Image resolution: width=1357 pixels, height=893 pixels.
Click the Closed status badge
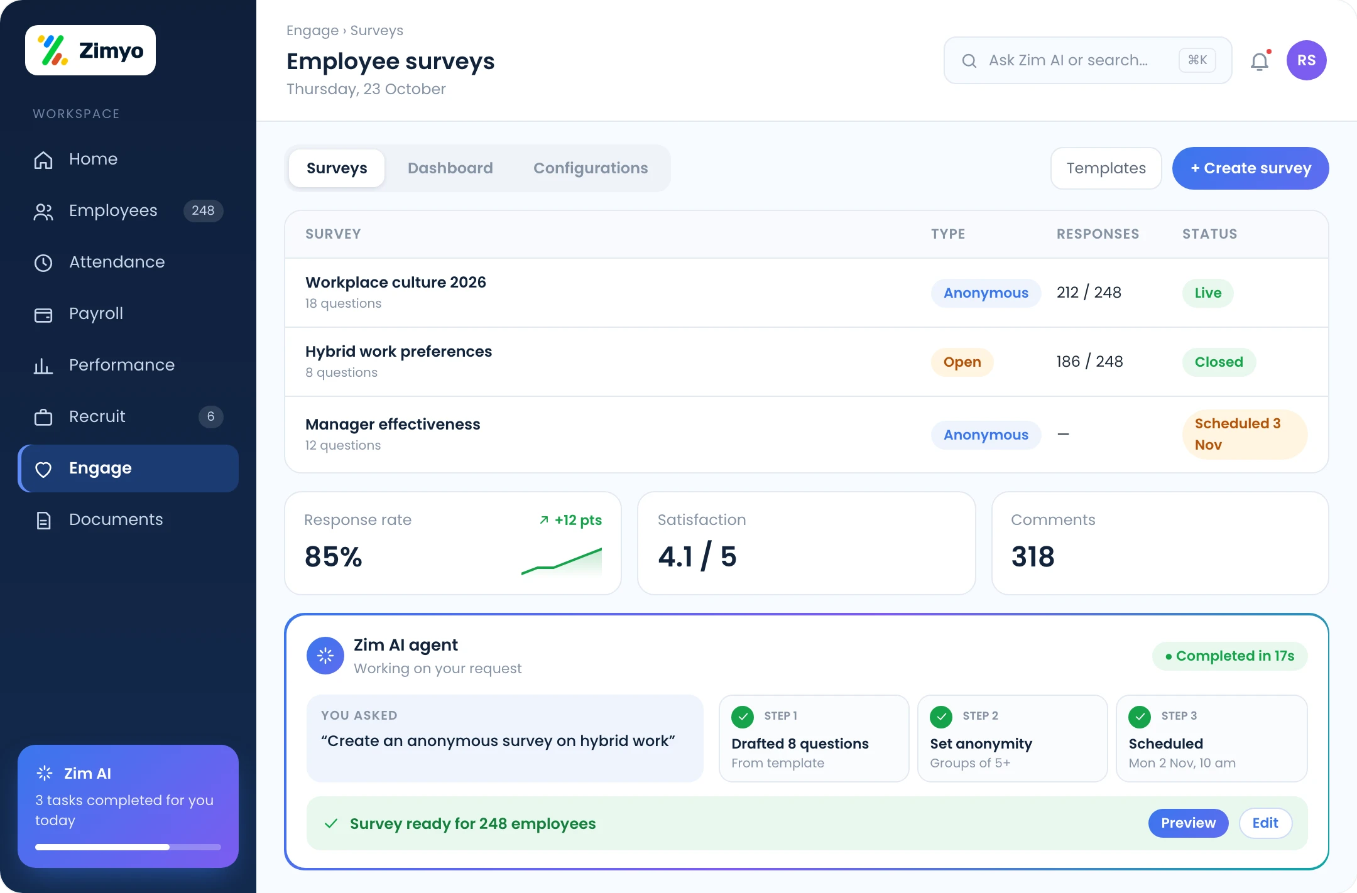coord(1219,362)
